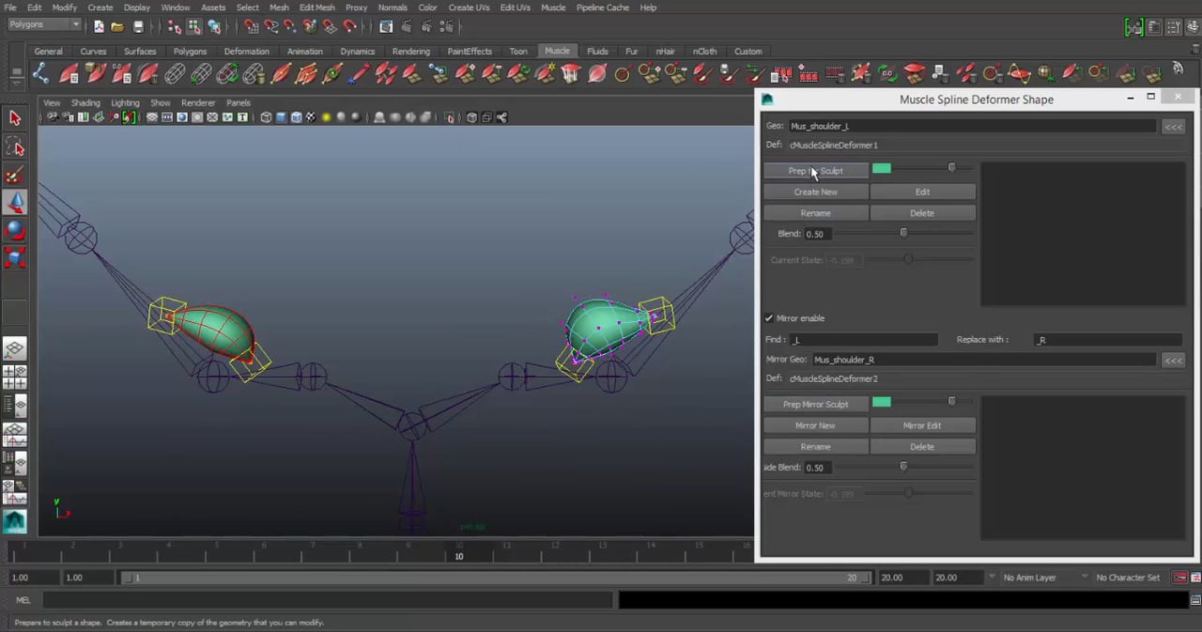This screenshot has height=632, width=1202.
Task: Click the Prep Mirror Sculpt button
Action: click(x=815, y=404)
